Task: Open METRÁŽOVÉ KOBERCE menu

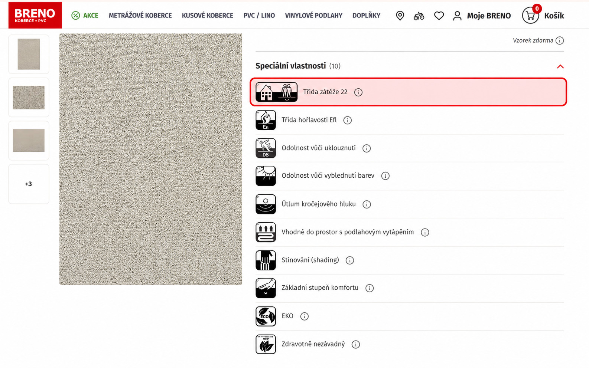Action: coord(140,16)
